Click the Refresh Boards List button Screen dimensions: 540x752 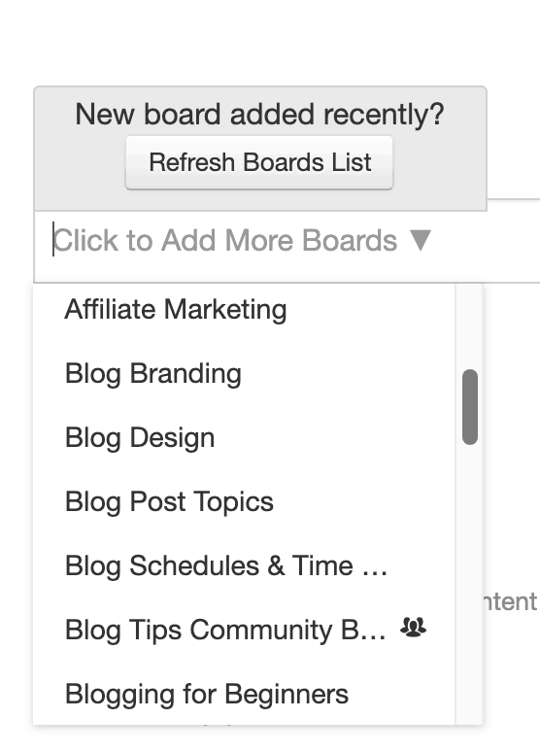(x=259, y=162)
